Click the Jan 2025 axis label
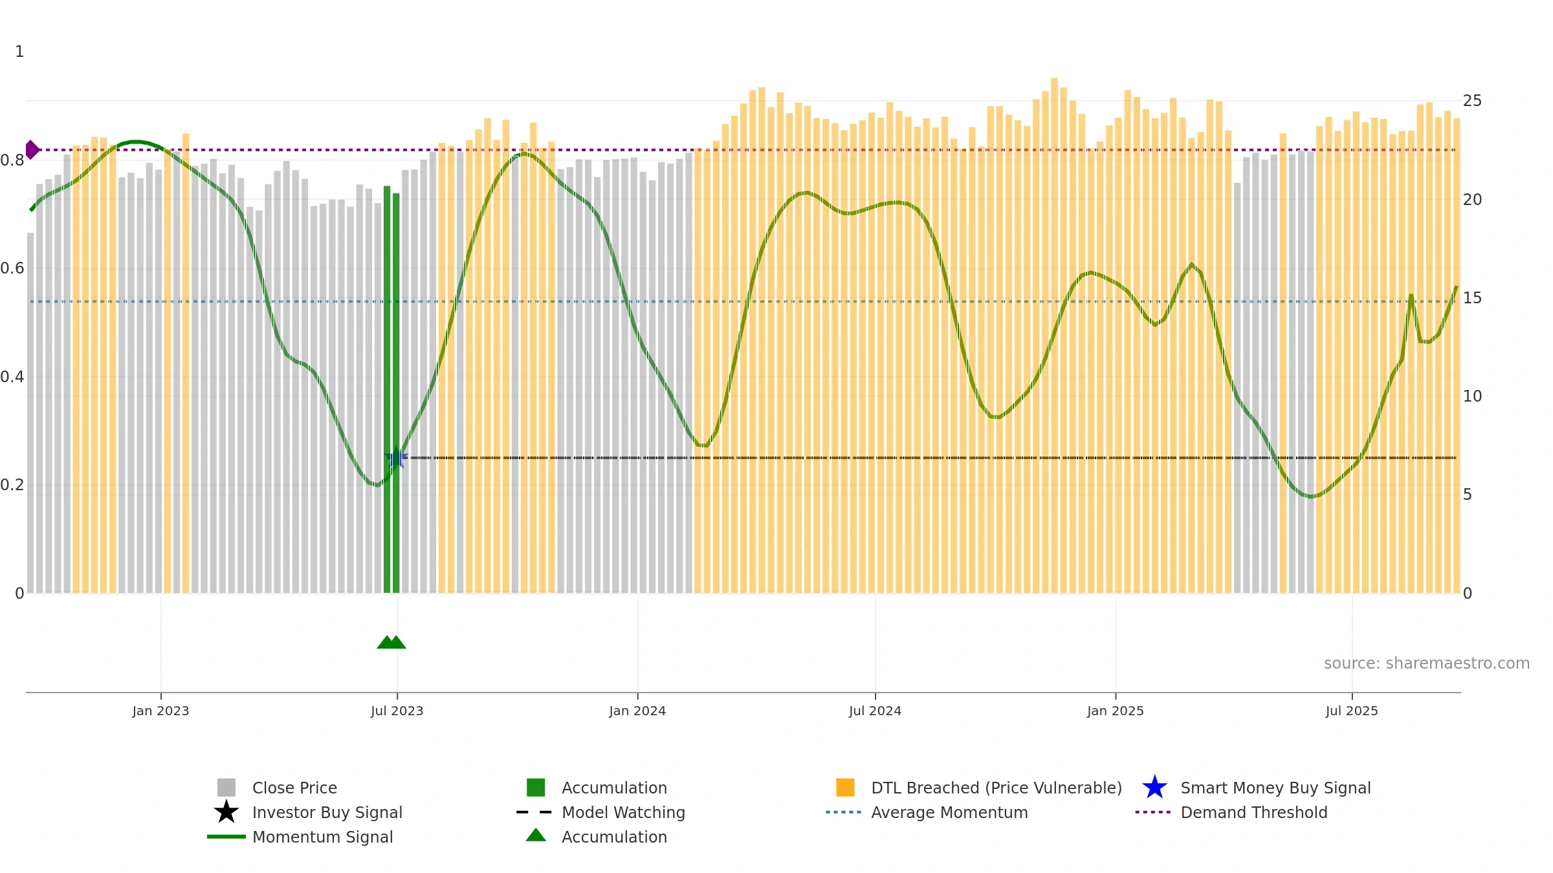Viewport: 1553px width, 873px height. pos(1116,711)
